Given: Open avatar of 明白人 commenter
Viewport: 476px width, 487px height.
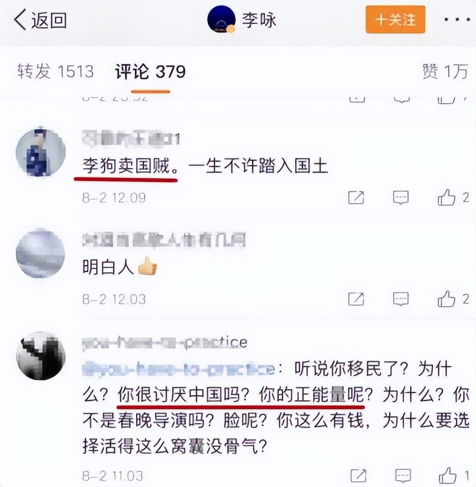Looking at the screenshot, I should [x=40, y=253].
